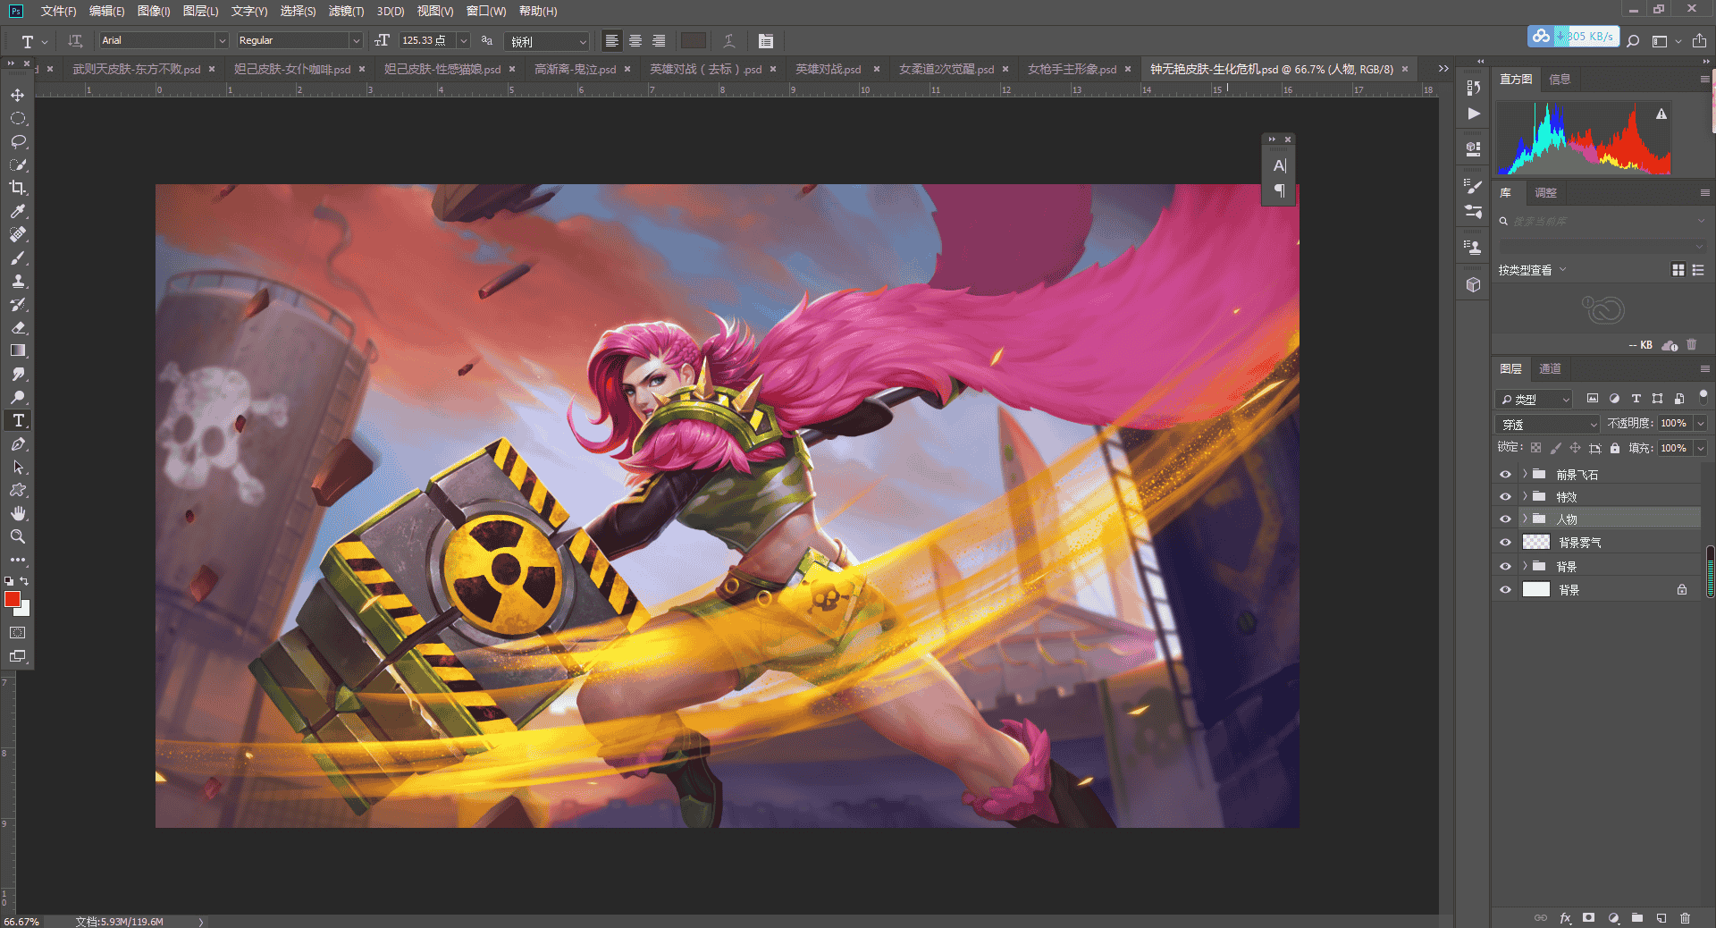Select the Zoom tool
Screen dimensions: 1716x928
click(18, 536)
